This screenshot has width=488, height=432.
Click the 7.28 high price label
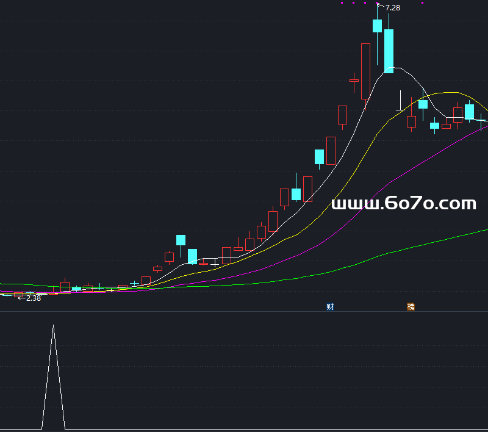tap(392, 8)
